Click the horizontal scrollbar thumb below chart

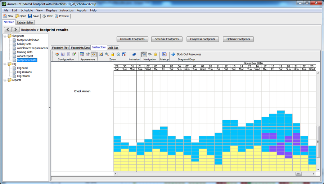point(298,174)
